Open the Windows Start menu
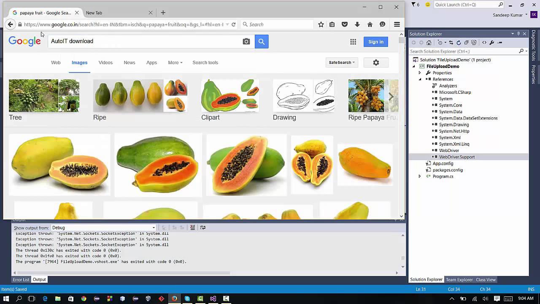 (x=6, y=299)
